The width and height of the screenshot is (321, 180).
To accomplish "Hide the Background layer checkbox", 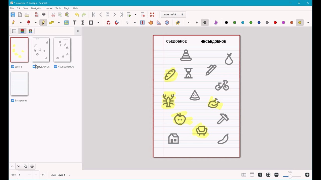I will [x=13, y=100].
